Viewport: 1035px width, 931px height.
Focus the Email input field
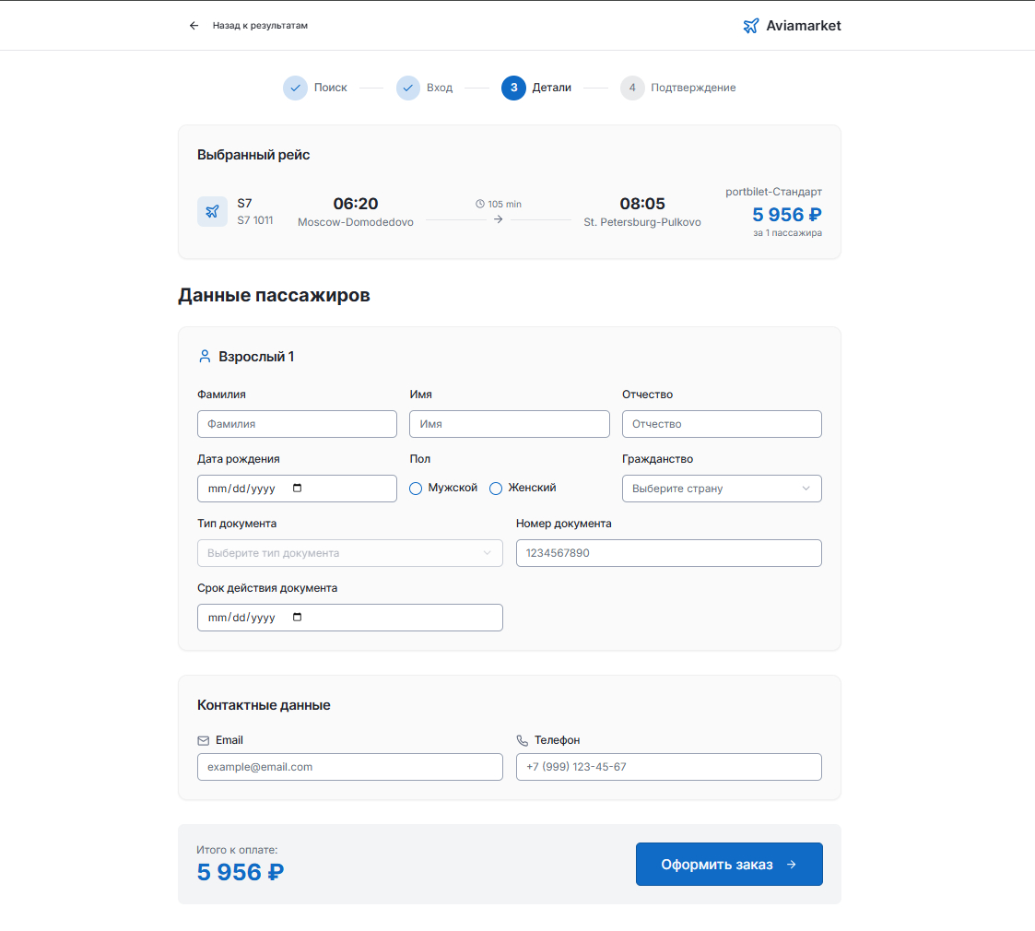click(350, 767)
